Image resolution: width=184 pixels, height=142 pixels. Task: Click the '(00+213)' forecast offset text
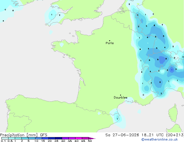point(175,135)
